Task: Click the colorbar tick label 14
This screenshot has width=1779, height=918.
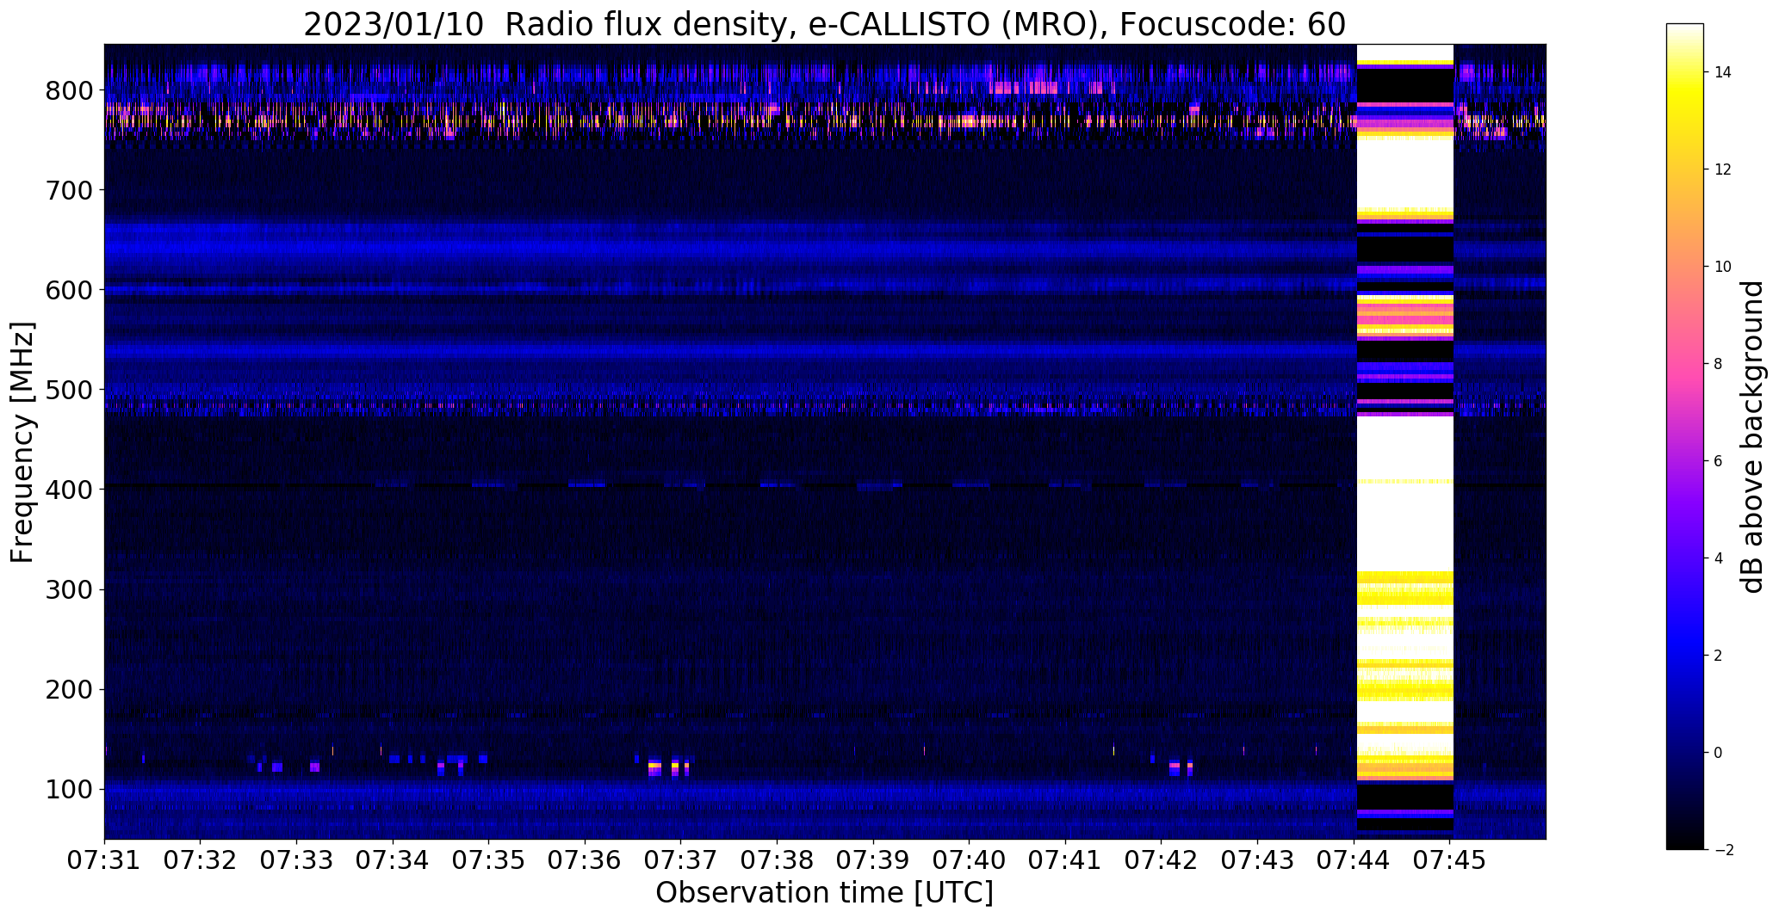Action: click(x=1723, y=72)
